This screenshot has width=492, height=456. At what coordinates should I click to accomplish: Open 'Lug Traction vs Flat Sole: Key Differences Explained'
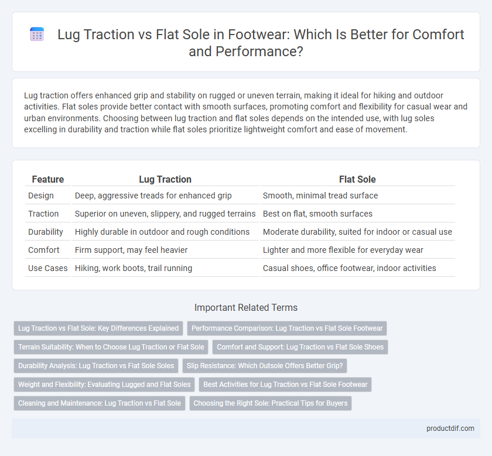[98, 328]
